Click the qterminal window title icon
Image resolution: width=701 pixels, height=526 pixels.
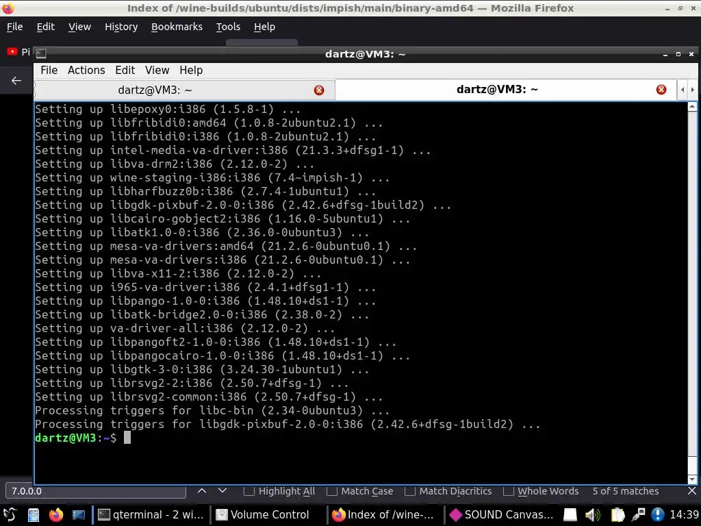pyautogui.click(x=41, y=53)
